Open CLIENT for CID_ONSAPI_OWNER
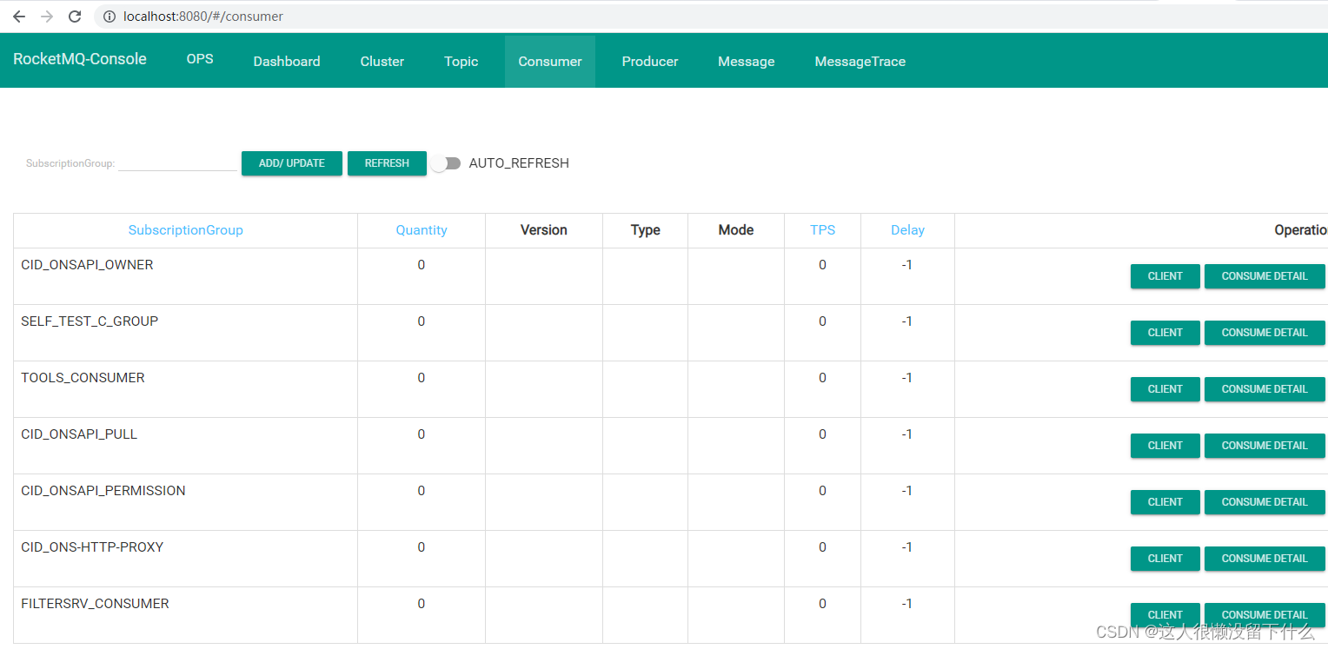1328x649 pixels. (x=1165, y=276)
